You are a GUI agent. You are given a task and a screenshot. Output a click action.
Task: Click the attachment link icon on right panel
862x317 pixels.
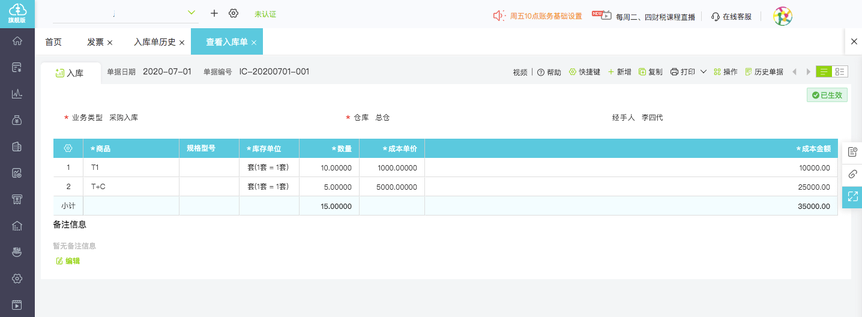tap(852, 174)
